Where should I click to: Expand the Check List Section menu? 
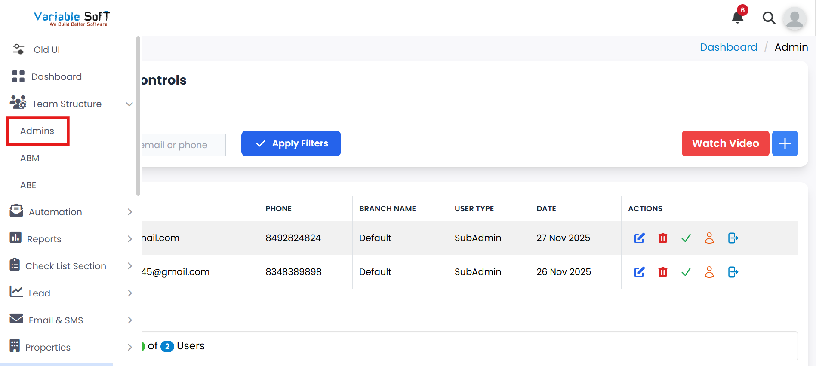(x=129, y=266)
